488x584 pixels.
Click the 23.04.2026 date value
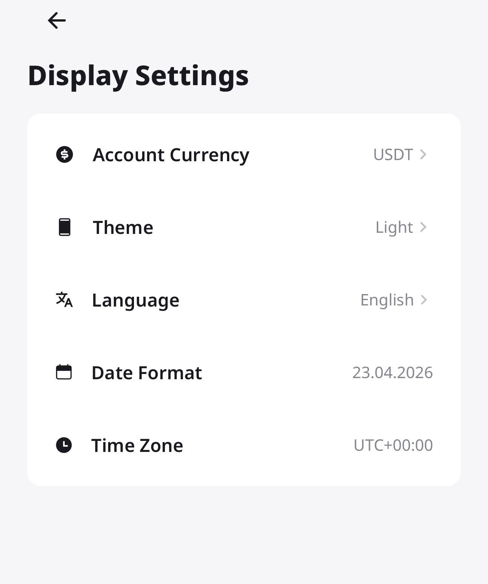tap(392, 372)
